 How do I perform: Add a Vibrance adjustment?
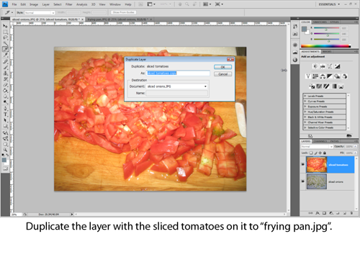[x=308, y=76]
